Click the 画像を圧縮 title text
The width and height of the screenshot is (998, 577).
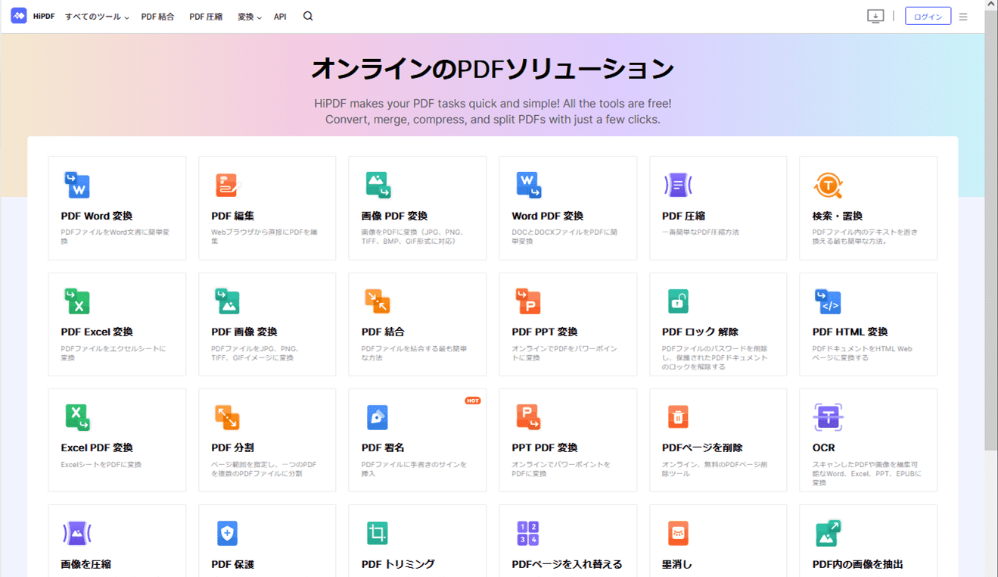click(86, 564)
